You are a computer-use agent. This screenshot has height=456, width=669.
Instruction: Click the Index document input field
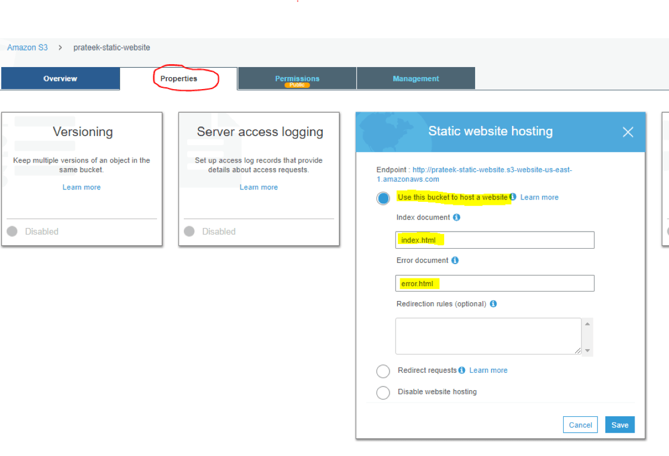494,240
